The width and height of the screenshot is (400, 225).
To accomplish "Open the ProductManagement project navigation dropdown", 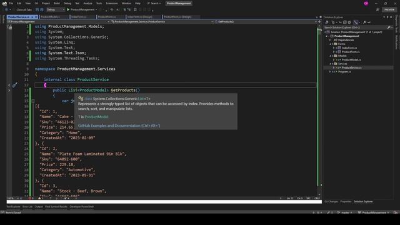I will click(59, 22).
